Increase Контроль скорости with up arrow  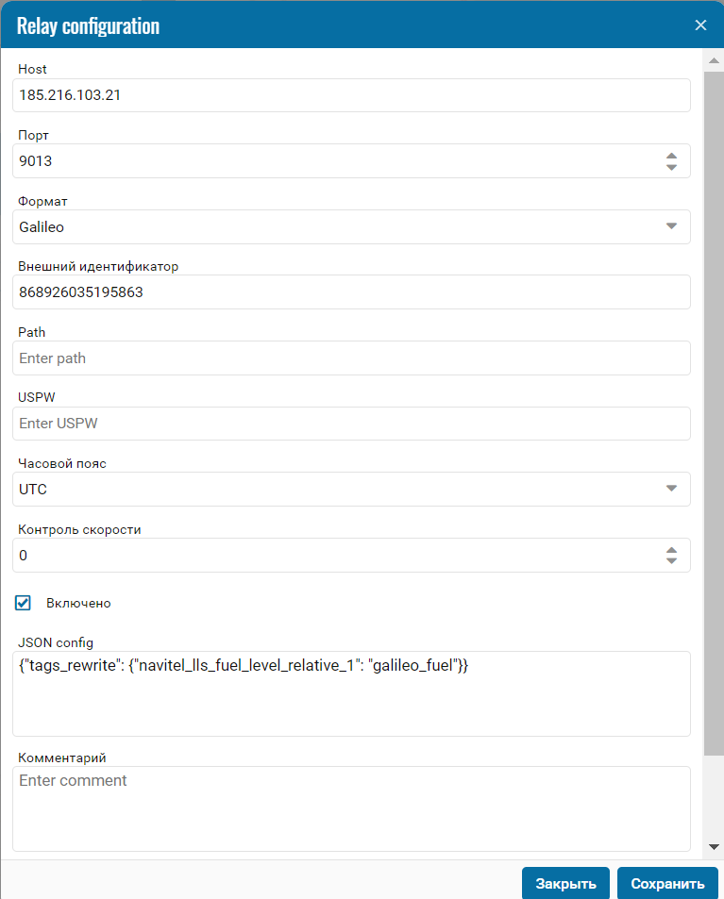point(671,550)
